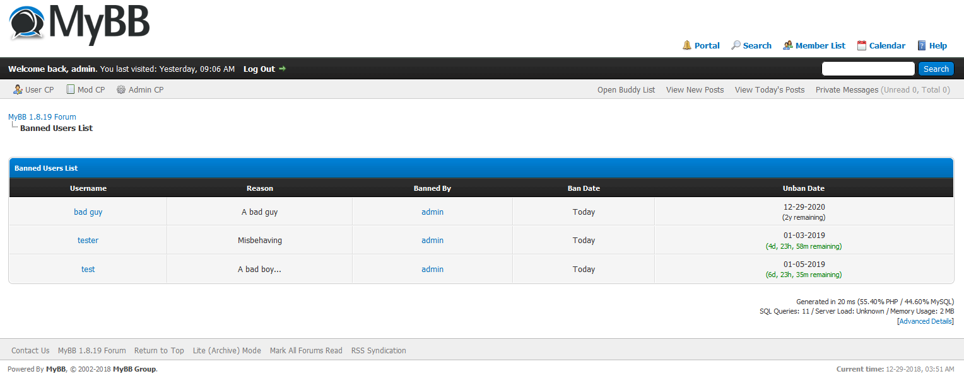The height and width of the screenshot is (381, 964).
Task: Click the Search magnifier icon
Action: 736,45
